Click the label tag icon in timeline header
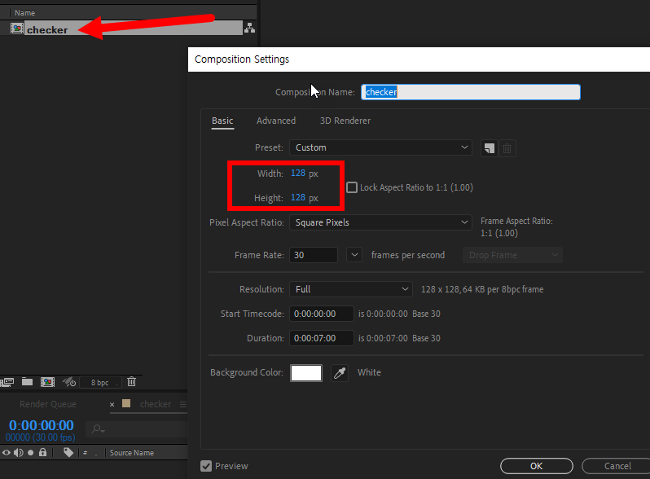This screenshot has height=479, width=650. [x=68, y=453]
